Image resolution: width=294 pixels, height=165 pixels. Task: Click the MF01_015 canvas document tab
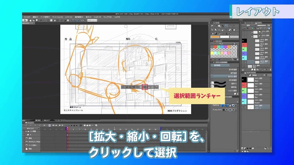pos(28,23)
